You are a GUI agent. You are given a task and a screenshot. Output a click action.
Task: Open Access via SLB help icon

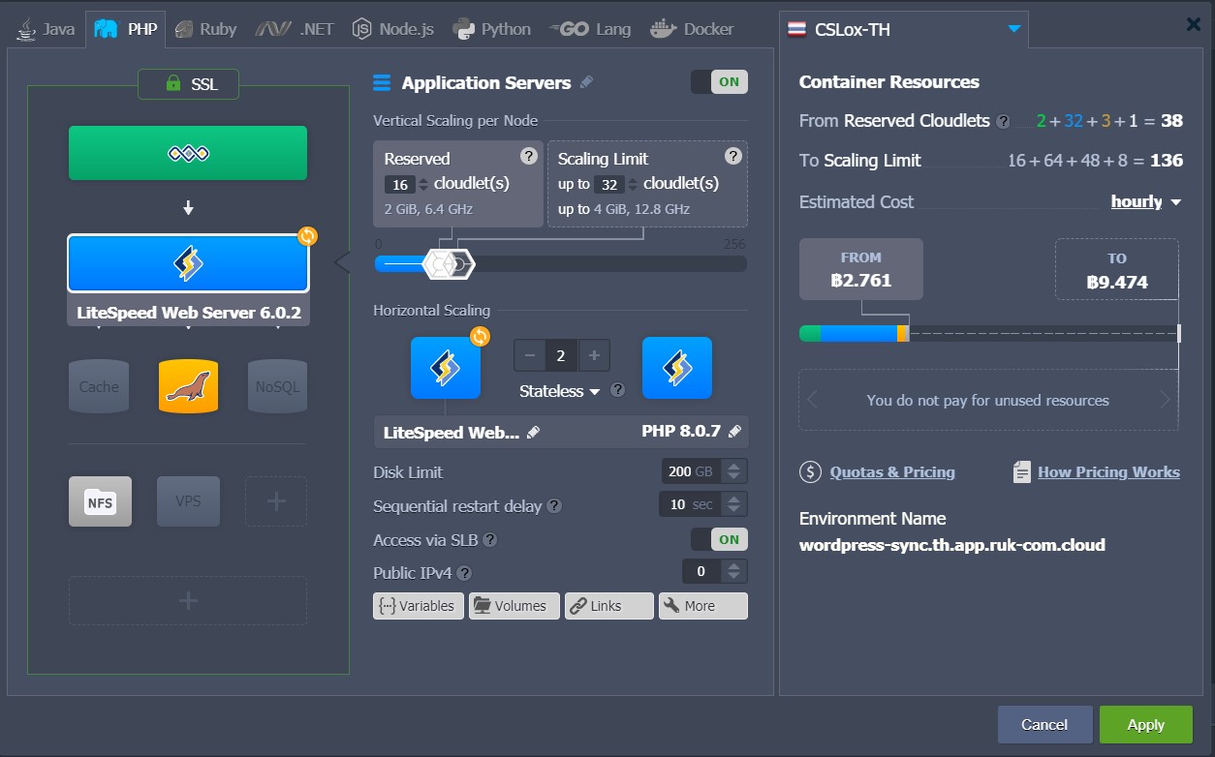pos(490,540)
